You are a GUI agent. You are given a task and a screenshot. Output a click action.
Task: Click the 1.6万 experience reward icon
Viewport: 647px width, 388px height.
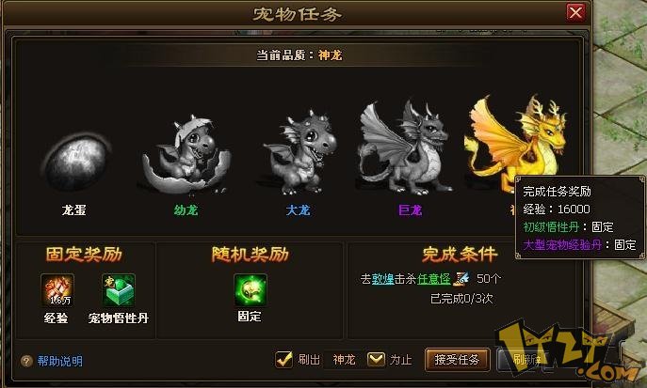[57, 290]
